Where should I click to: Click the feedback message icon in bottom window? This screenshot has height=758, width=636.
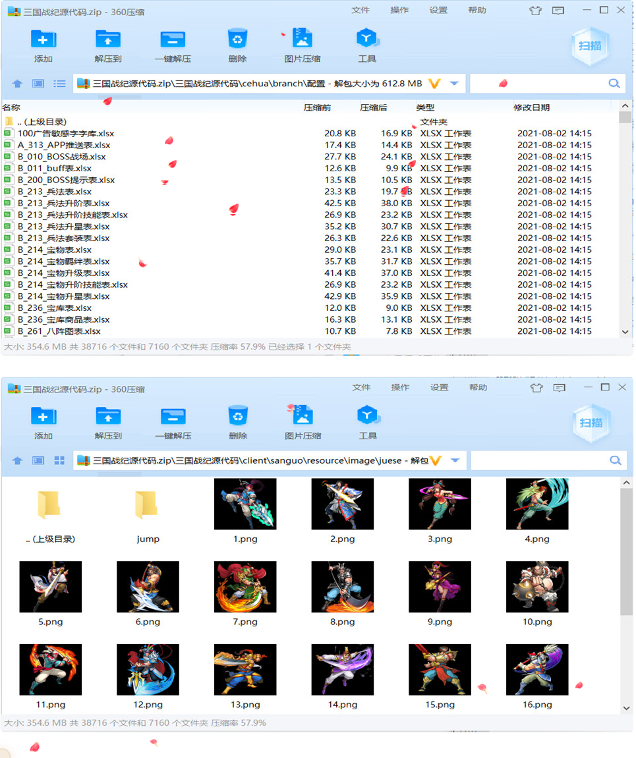click(x=559, y=388)
